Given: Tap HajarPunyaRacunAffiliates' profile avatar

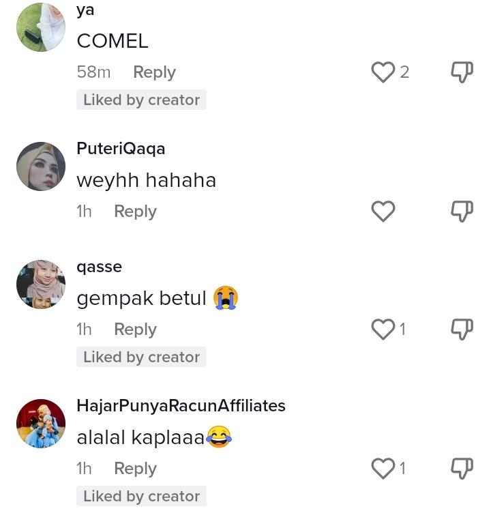Looking at the screenshot, I should 41,424.
